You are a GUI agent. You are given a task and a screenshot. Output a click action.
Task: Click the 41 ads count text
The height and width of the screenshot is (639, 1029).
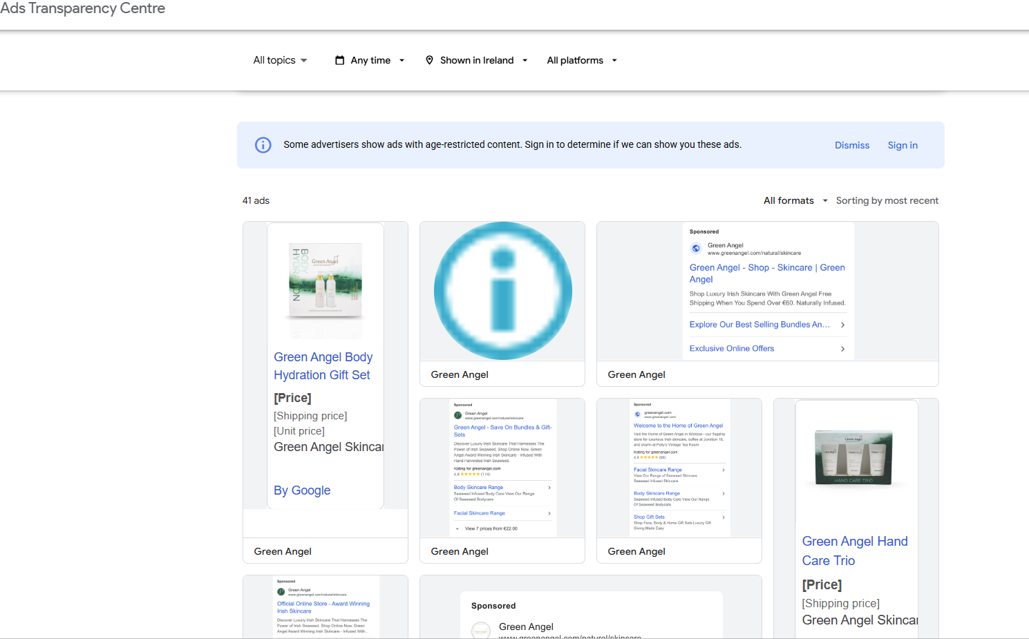pyautogui.click(x=256, y=200)
